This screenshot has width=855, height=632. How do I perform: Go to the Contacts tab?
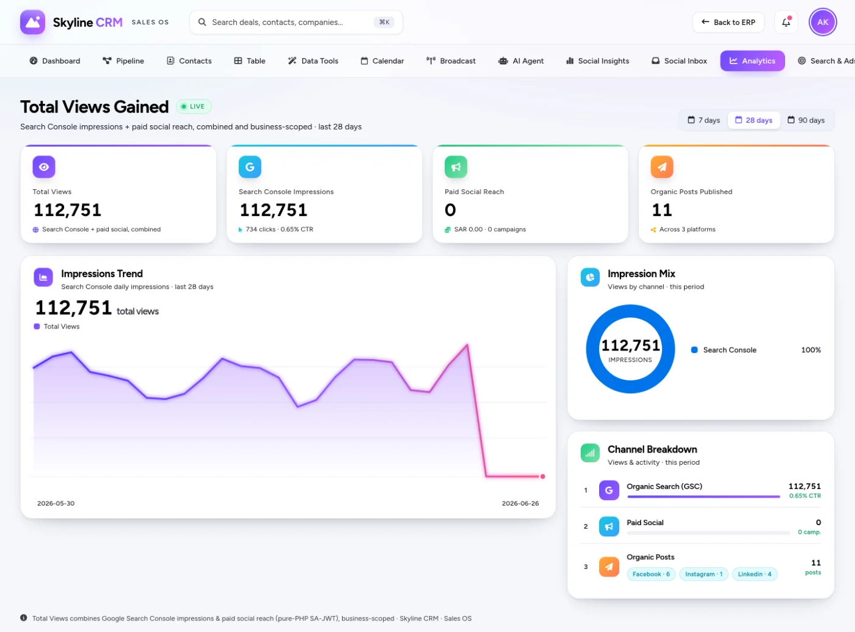click(x=189, y=61)
